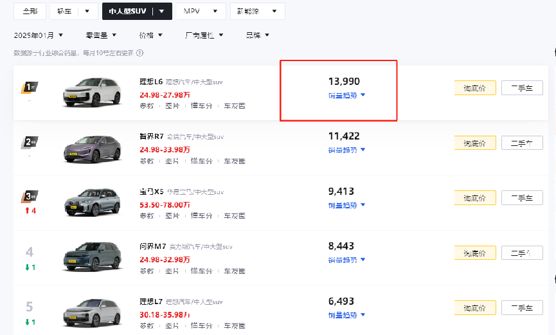Click the rank 1 badge icon
Screen dimensions: 556x335
pyautogui.click(x=30, y=87)
